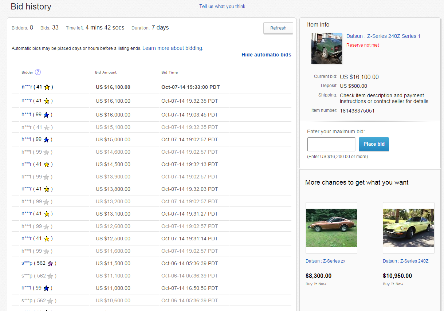Image resolution: width=444 pixels, height=311 pixels.
Task: Open Learn more about bidding link
Action: point(172,48)
